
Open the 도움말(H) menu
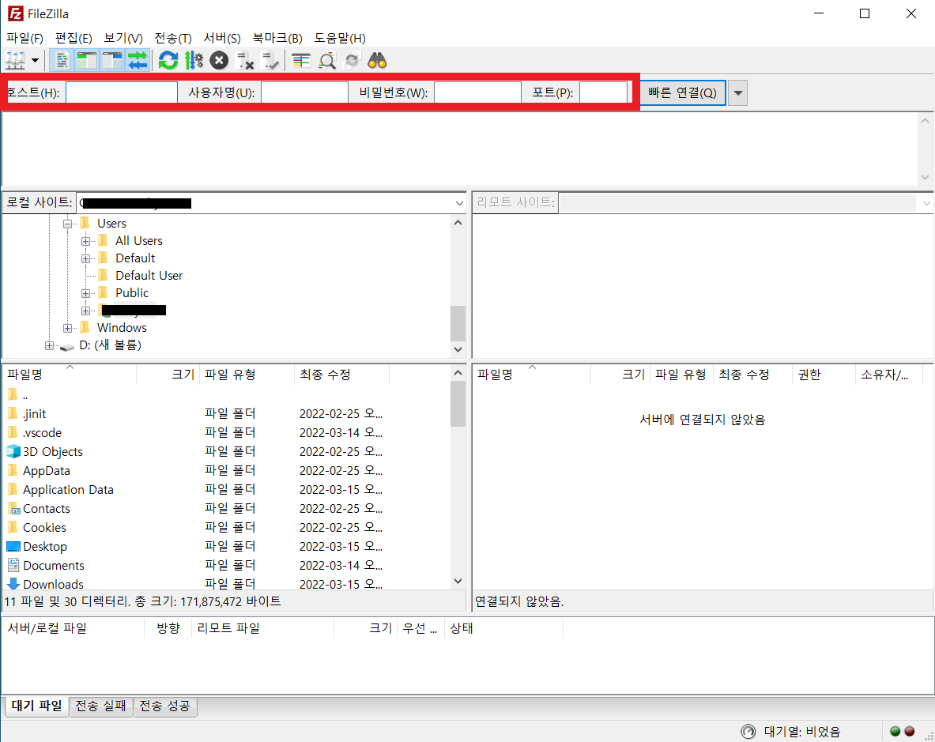pos(340,38)
